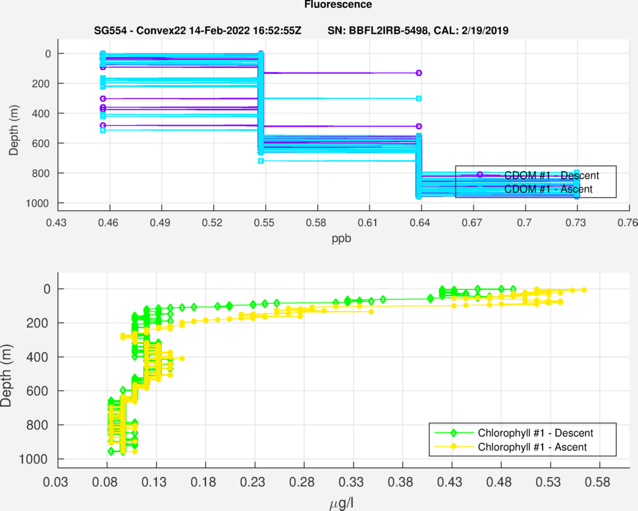The image size is (638, 511).
Task: Click the yellow ascent point at 0.35 µg/l
Action: point(371,312)
